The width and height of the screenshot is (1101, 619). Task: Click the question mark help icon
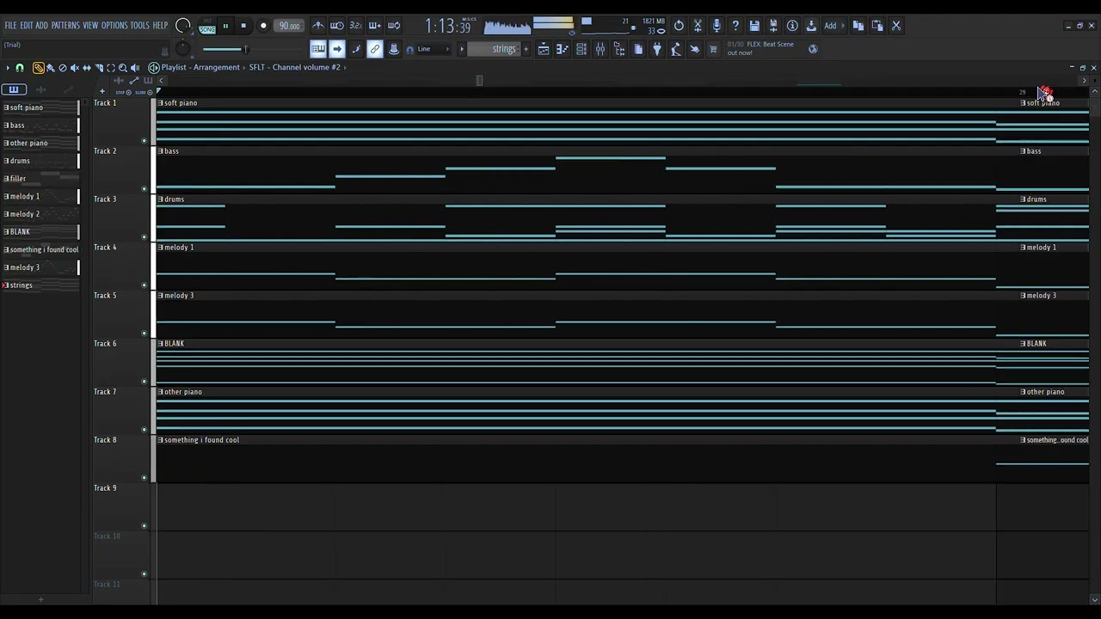coord(735,26)
